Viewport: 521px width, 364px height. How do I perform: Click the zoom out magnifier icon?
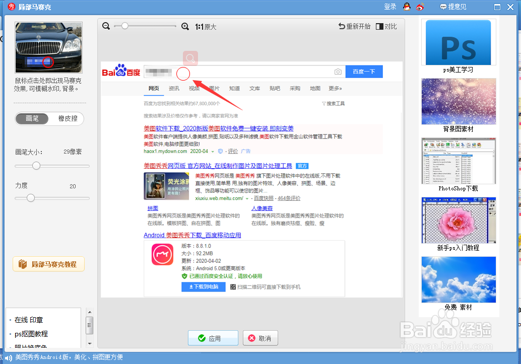point(106,26)
